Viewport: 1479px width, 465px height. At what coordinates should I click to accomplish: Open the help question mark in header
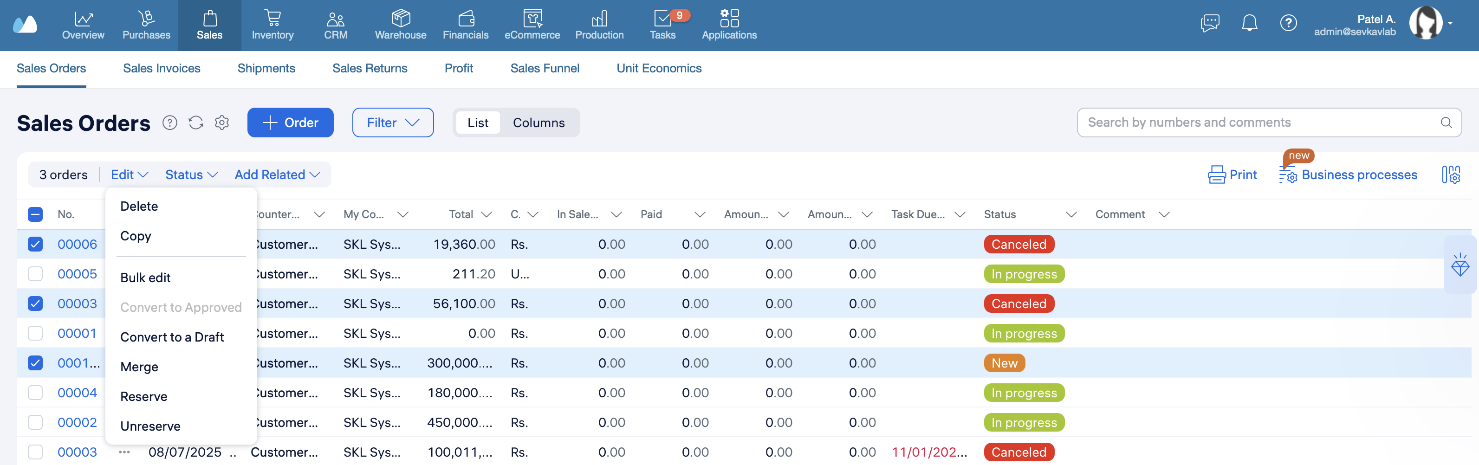(1288, 23)
